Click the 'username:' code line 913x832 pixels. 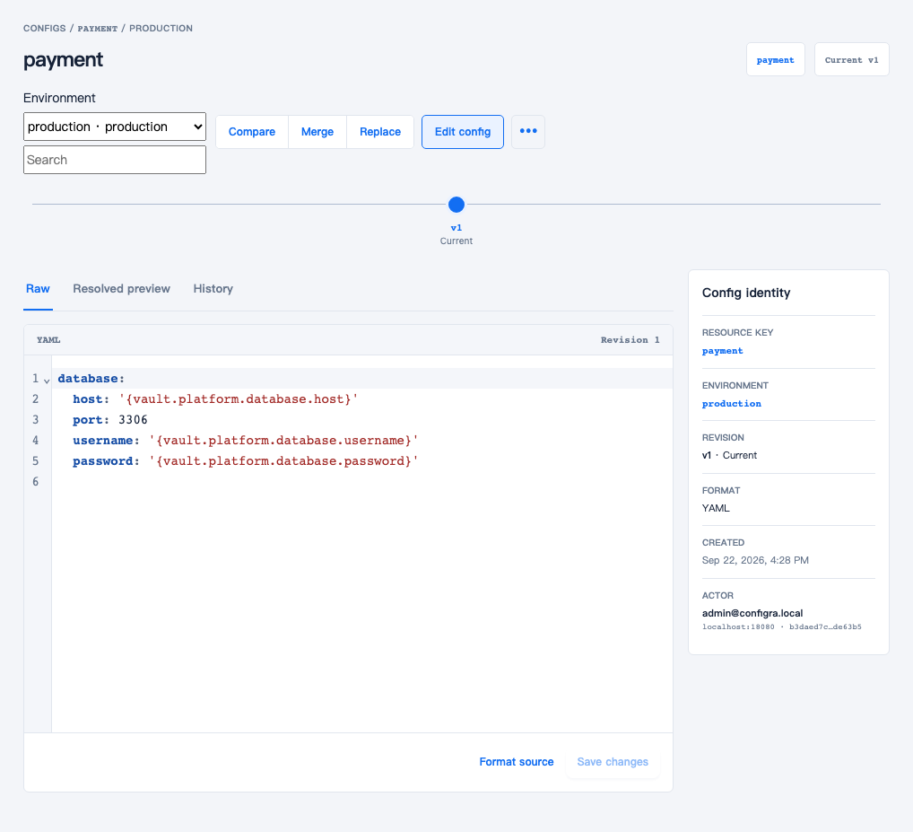(x=361, y=441)
